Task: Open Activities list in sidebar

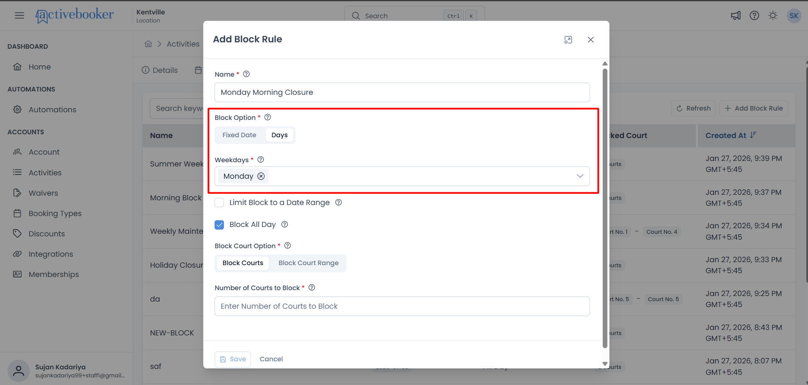Action: click(45, 172)
